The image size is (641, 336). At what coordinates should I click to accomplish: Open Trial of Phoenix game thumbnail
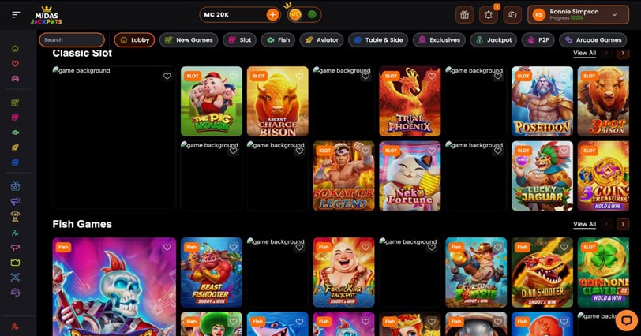tap(410, 101)
